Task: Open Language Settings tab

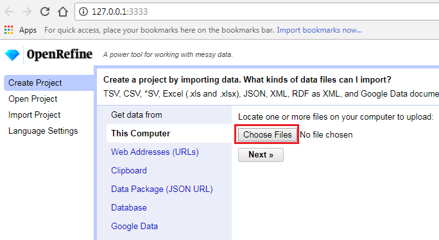Action: [x=43, y=131]
